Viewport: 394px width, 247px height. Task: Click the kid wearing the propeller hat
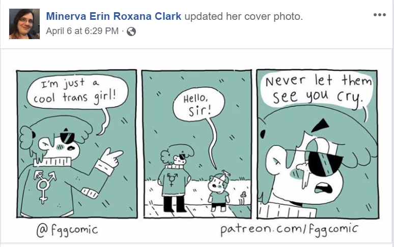[219, 191]
